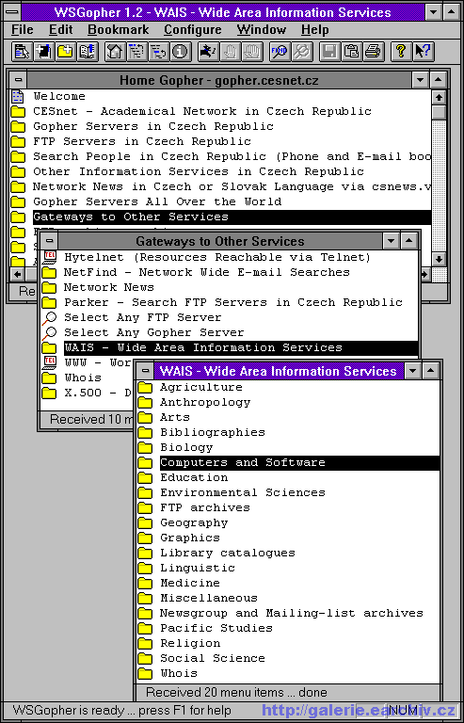Open control menu of Home Gopher window
This screenshot has height=723, width=464.
18,80
